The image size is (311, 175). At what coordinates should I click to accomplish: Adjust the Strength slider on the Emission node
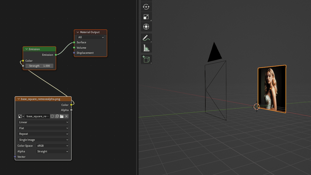click(x=40, y=66)
